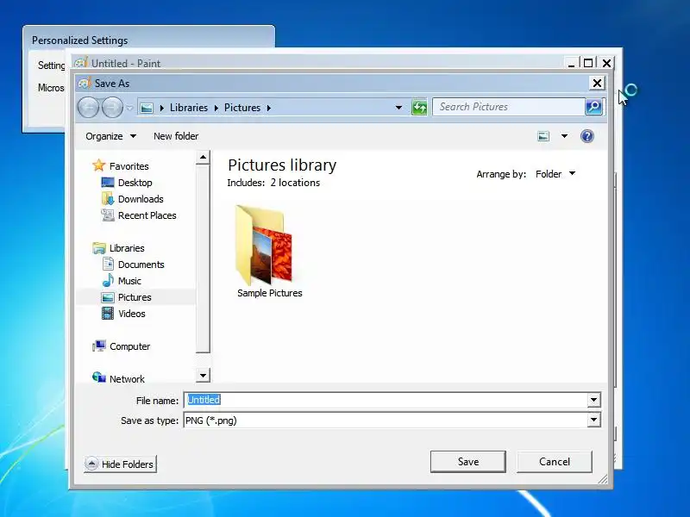690x517 pixels.
Task: Go to Desktop in Favorites
Action: [135, 183]
